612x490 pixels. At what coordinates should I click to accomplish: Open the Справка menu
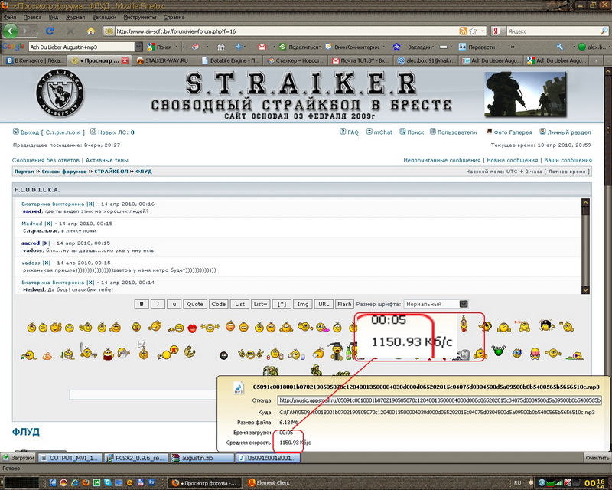(174, 17)
